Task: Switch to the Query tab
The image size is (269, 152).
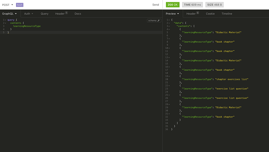Action: [x=45, y=14]
